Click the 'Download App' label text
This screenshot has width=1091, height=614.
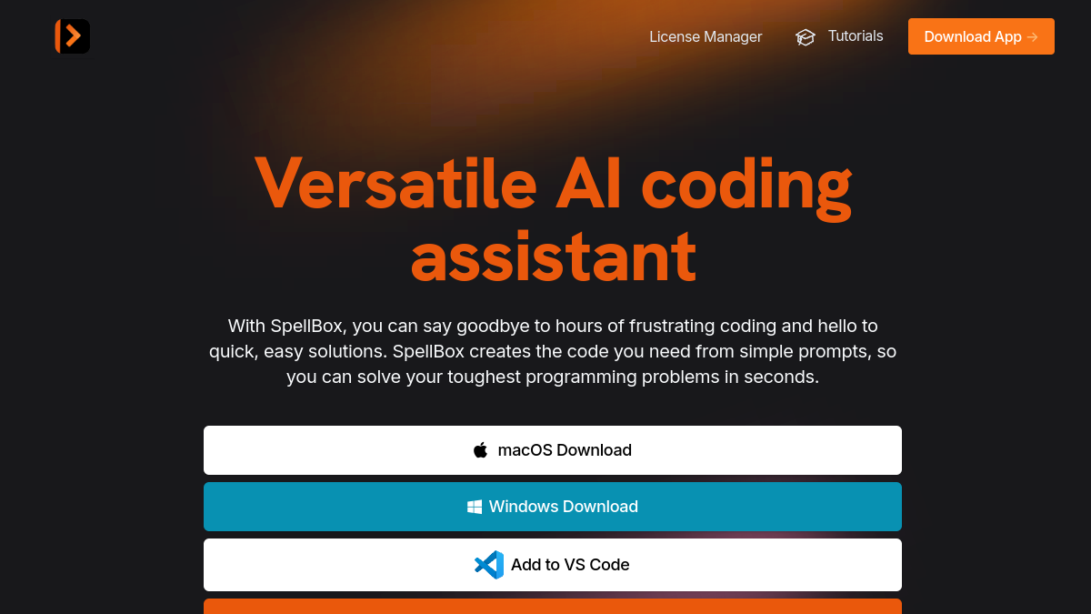[973, 37]
